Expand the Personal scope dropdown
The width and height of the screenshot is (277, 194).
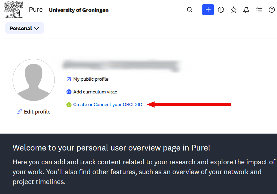pyautogui.click(x=24, y=28)
